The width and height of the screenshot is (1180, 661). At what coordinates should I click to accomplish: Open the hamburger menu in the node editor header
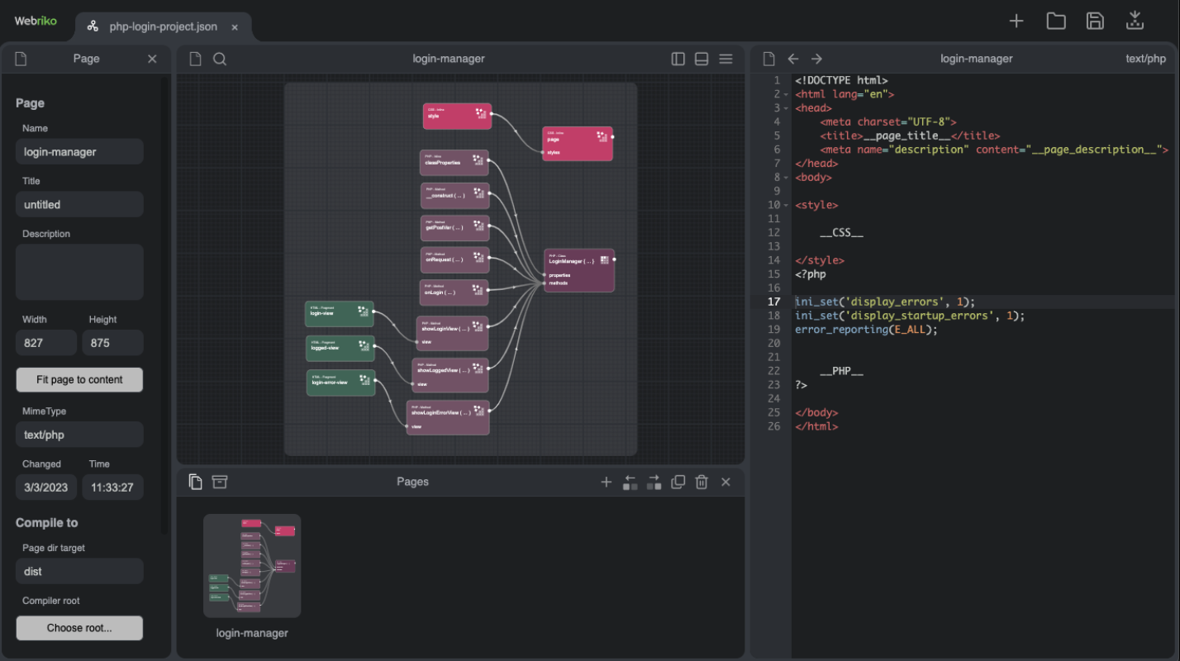pos(726,59)
